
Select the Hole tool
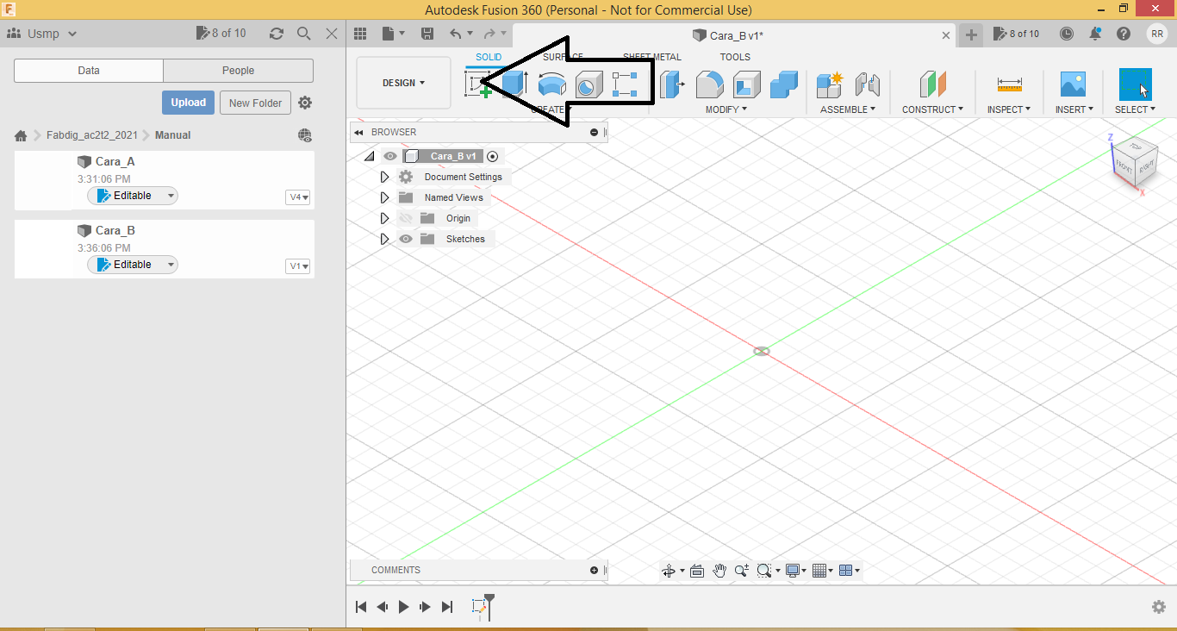point(589,84)
